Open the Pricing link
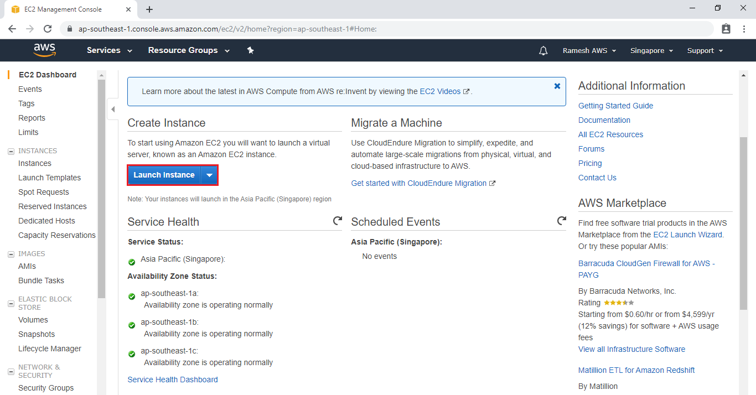Screen dimensions: 756x395 point(590,163)
